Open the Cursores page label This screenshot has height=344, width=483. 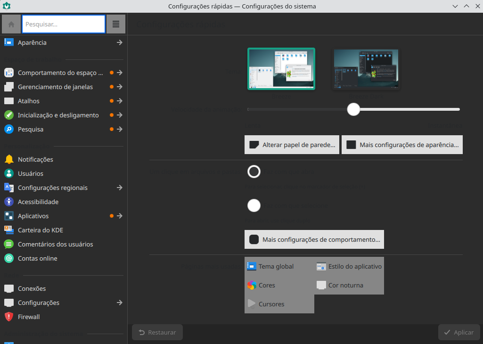pyautogui.click(x=271, y=304)
